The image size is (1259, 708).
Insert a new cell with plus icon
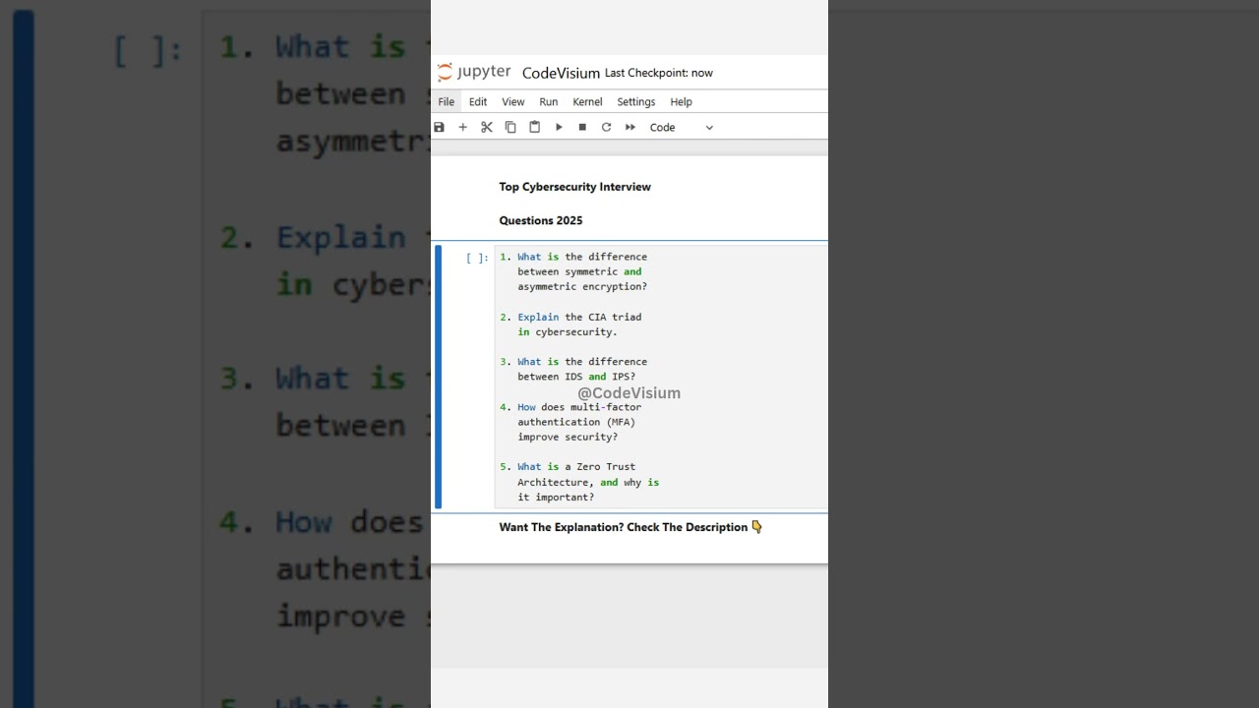pos(462,127)
